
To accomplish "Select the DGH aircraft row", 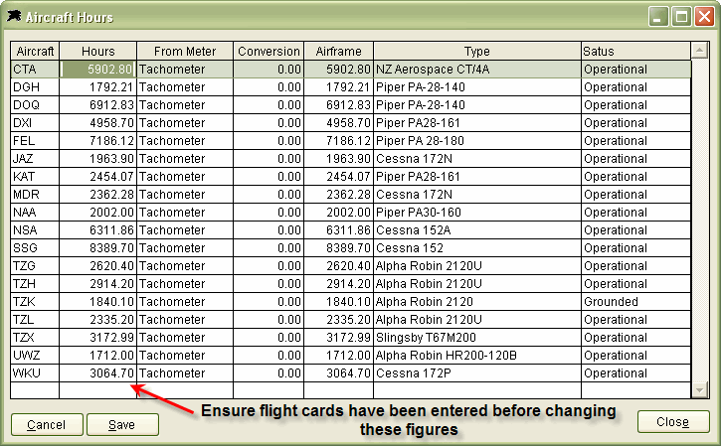I will click(x=35, y=87).
